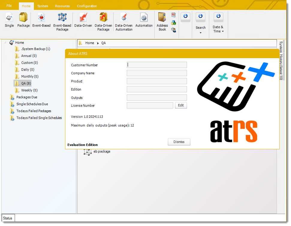Screen dimensions: 291x226
Task: Dismiss the About ATRS dialog
Action: tap(179, 142)
